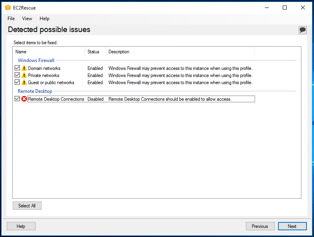Click the warning icon beside Domain networks

[24, 68]
